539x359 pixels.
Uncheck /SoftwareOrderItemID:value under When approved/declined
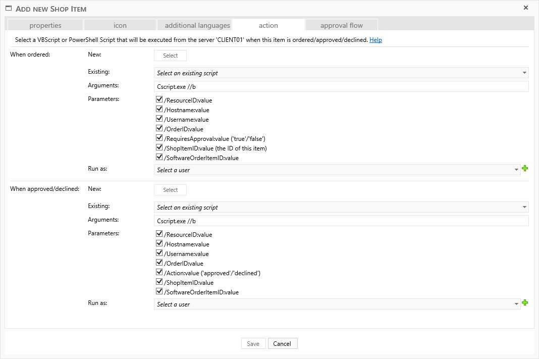coord(159,292)
